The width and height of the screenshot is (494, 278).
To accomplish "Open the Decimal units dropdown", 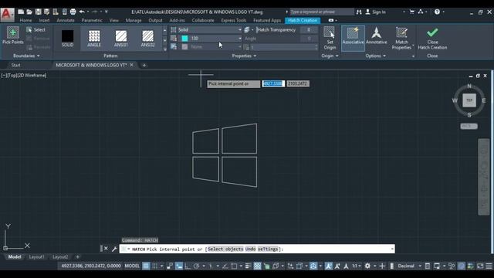I will click(x=408, y=266).
